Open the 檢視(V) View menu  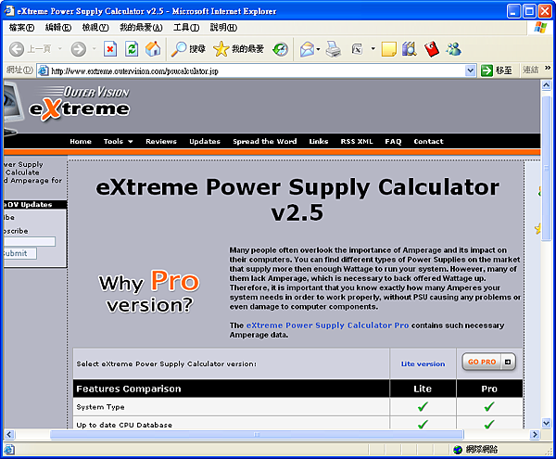coord(95,27)
